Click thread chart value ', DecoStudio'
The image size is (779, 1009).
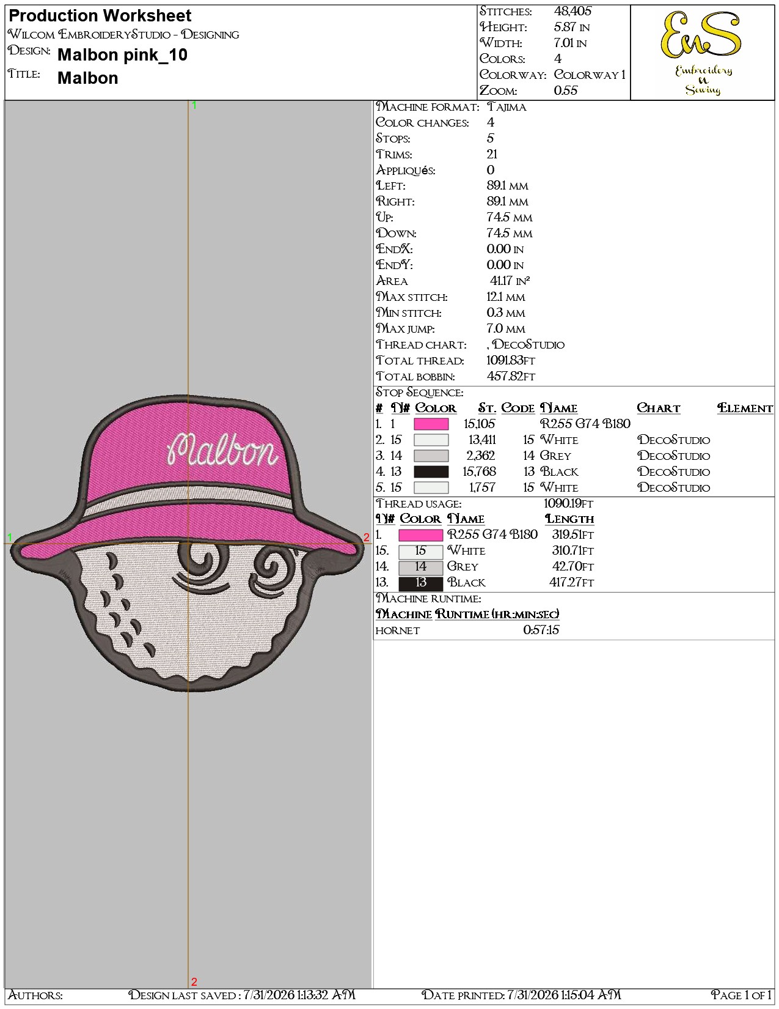click(526, 344)
